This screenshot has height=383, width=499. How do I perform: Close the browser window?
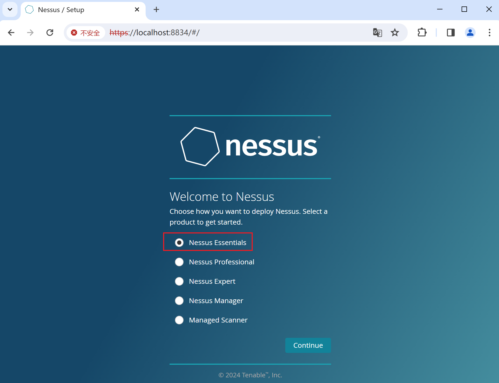tap(489, 9)
